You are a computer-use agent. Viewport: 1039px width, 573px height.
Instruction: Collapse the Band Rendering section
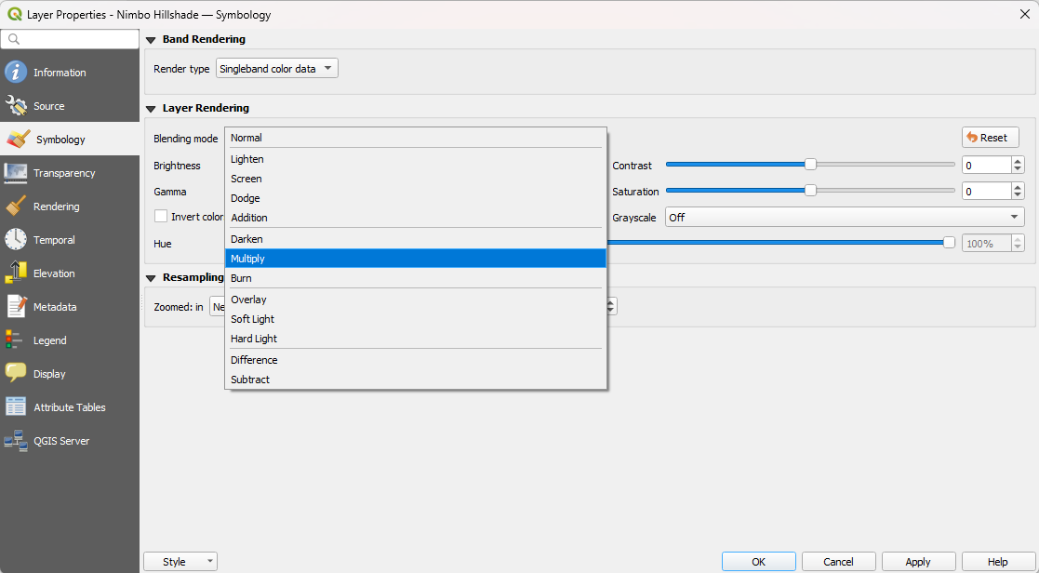point(151,39)
